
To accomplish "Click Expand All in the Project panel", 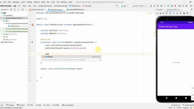I will [x=15, y=9].
